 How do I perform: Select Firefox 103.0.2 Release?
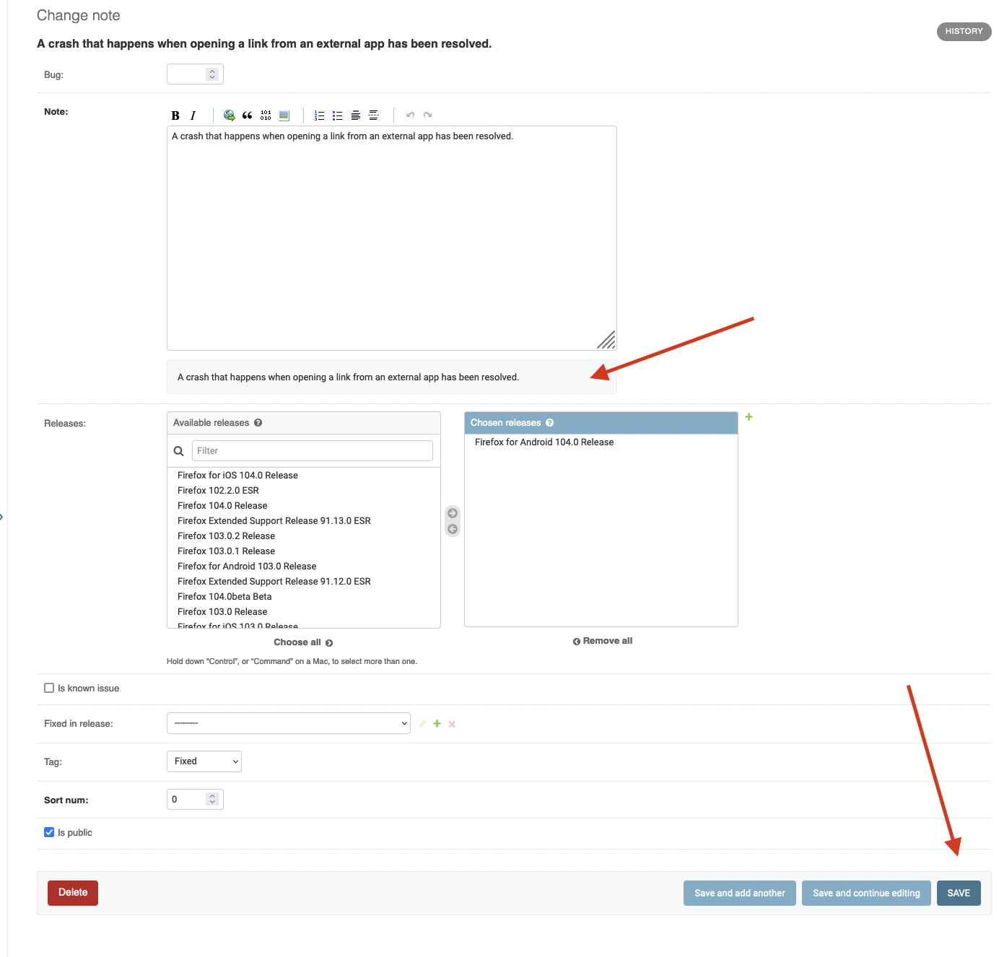226,536
